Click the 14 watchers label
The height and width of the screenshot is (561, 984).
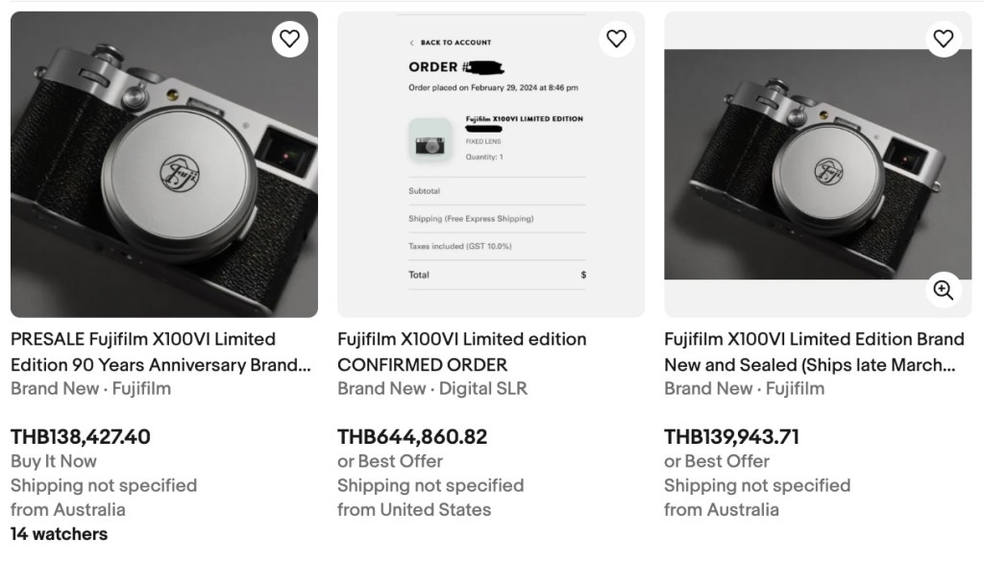point(59,533)
